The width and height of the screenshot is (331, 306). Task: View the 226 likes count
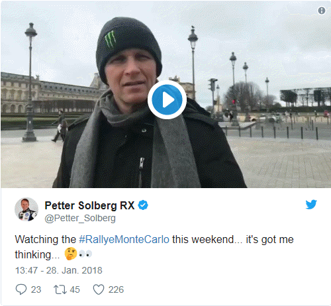point(116,289)
